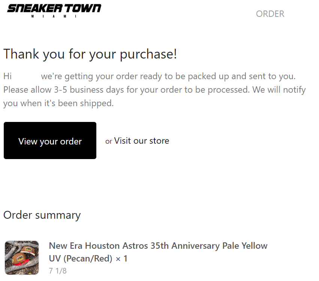Click the 7 1/8 size text

pyautogui.click(x=58, y=271)
